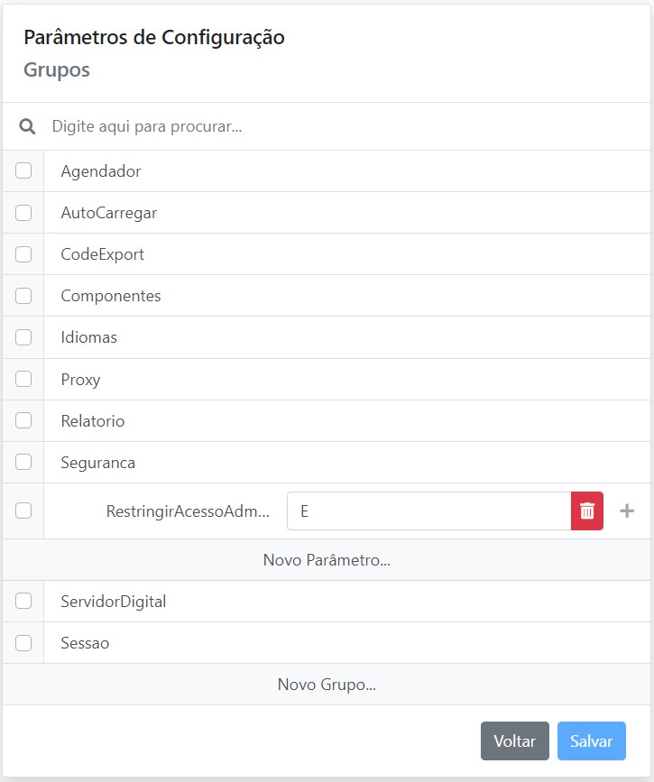The height and width of the screenshot is (782, 654).
Task: Click Novo Grupo... to add group
Action: (x=327, y=685)
